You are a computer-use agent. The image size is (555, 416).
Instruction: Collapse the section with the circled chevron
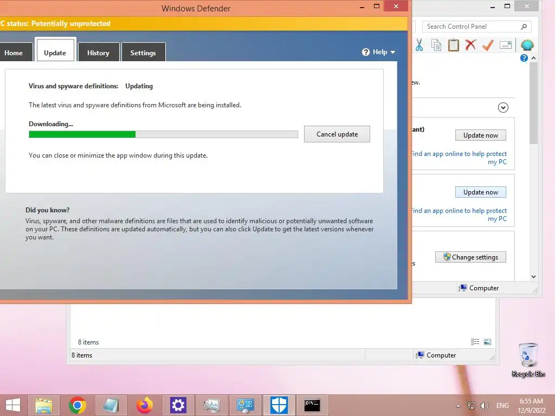(503, 108)
